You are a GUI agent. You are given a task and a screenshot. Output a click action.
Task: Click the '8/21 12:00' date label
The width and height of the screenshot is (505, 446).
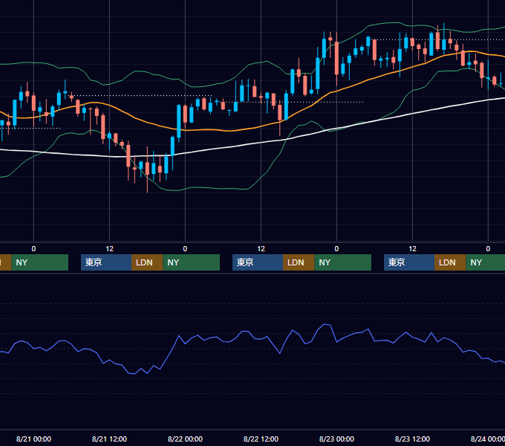109,439
